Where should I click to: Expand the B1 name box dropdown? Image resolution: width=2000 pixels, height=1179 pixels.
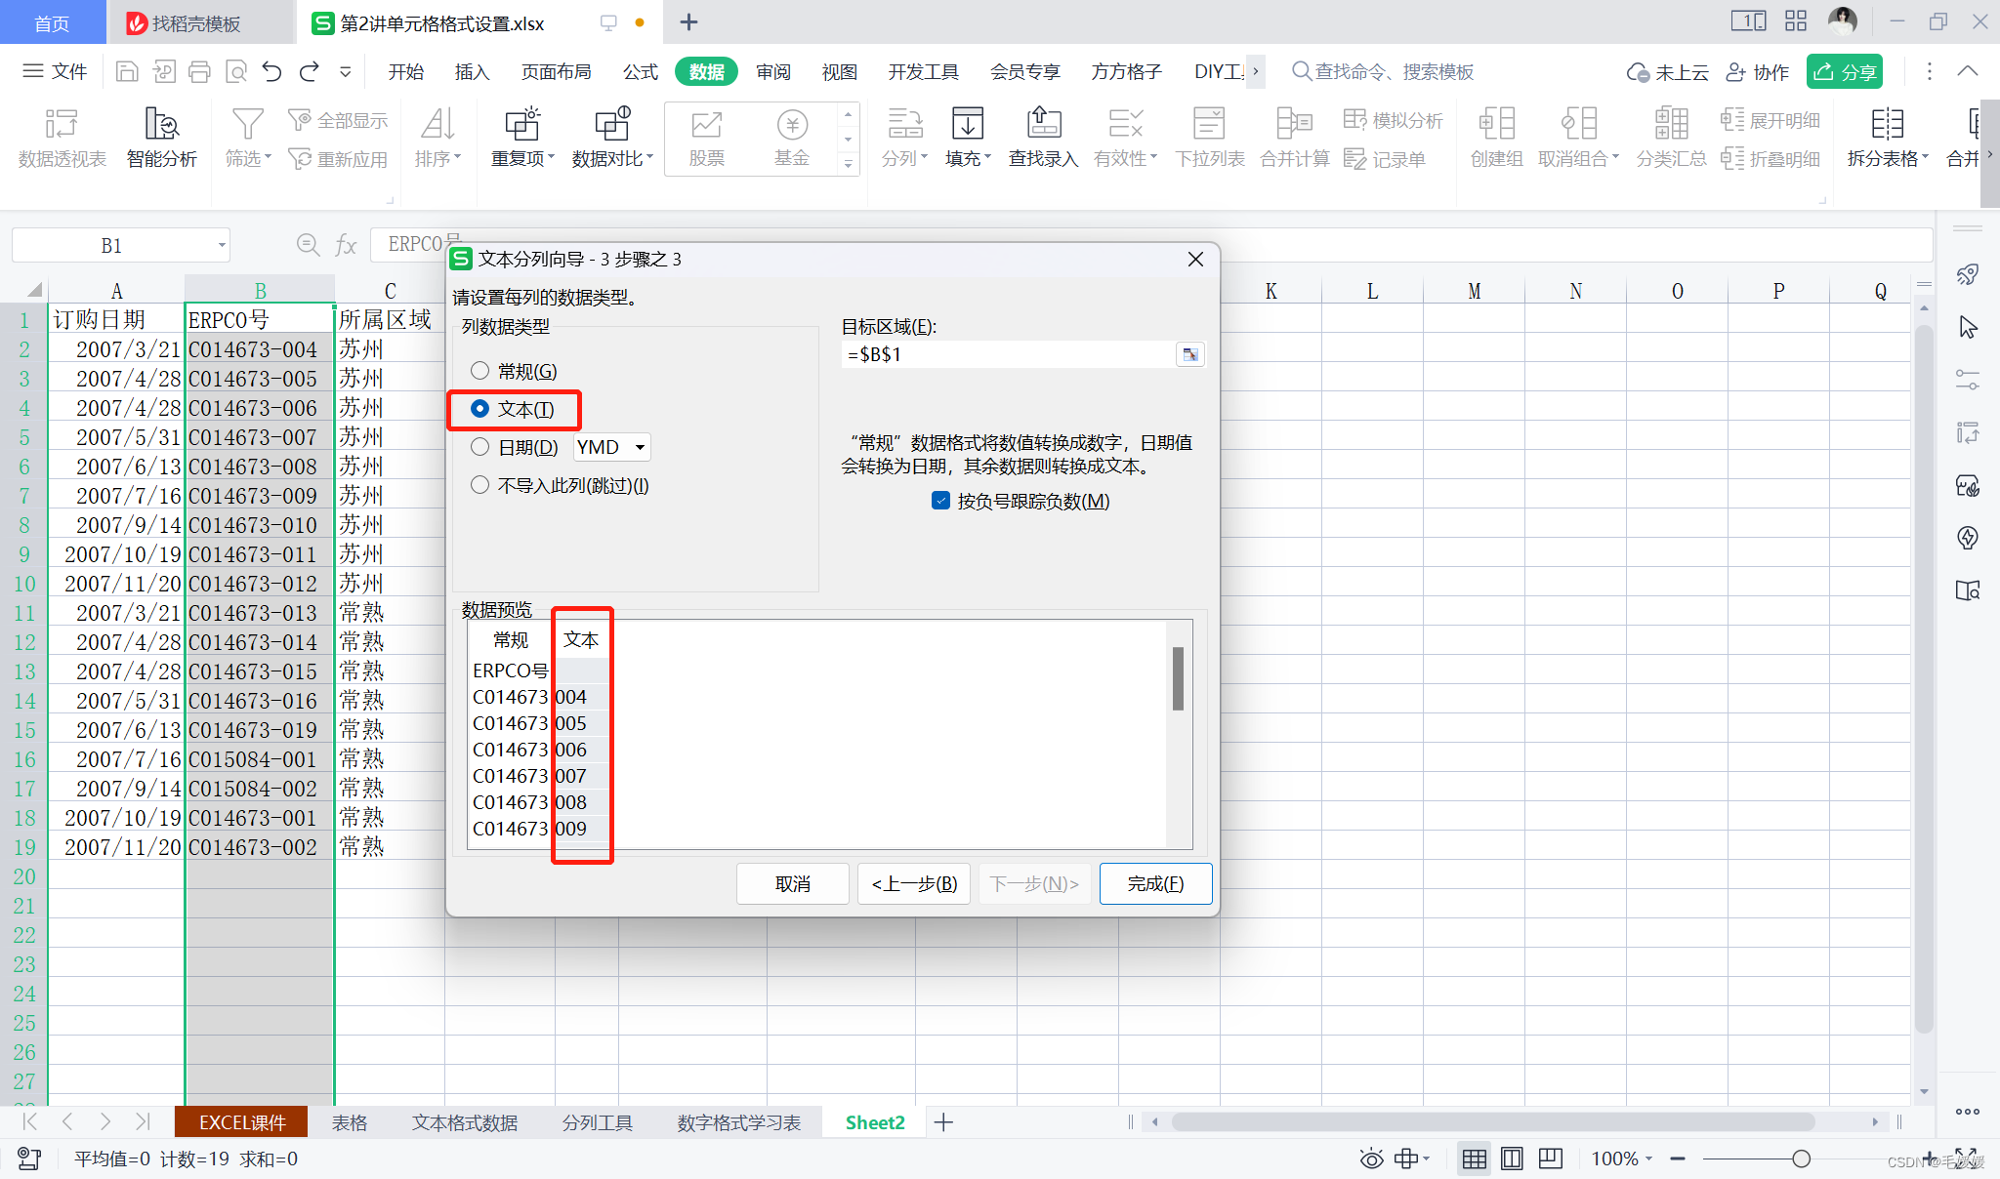click(222, 245)
